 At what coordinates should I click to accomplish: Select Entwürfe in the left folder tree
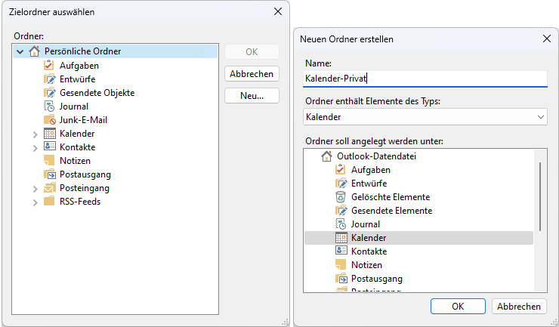click(79, 79)
